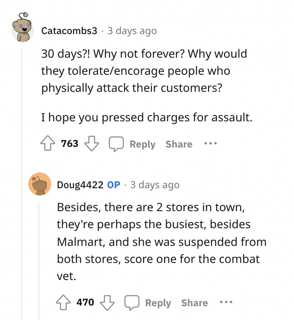Open the timestamp link on Catacombs3's comment
Image resolution: width=294 pixels, height=320 pixels.
[132, 31]
